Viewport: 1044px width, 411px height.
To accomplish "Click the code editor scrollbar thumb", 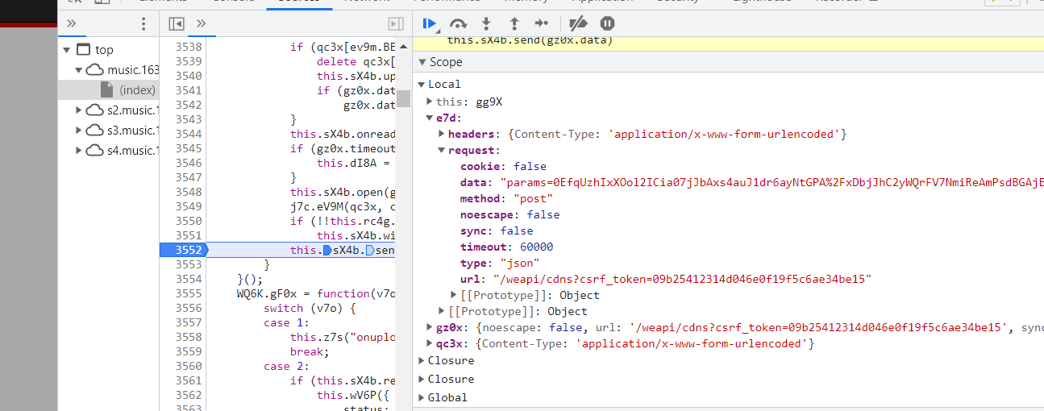I will click(403, 98).
